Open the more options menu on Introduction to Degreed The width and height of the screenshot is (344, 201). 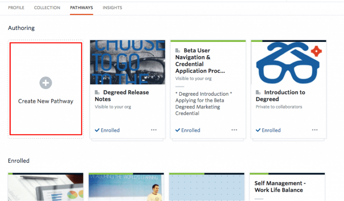315,130
